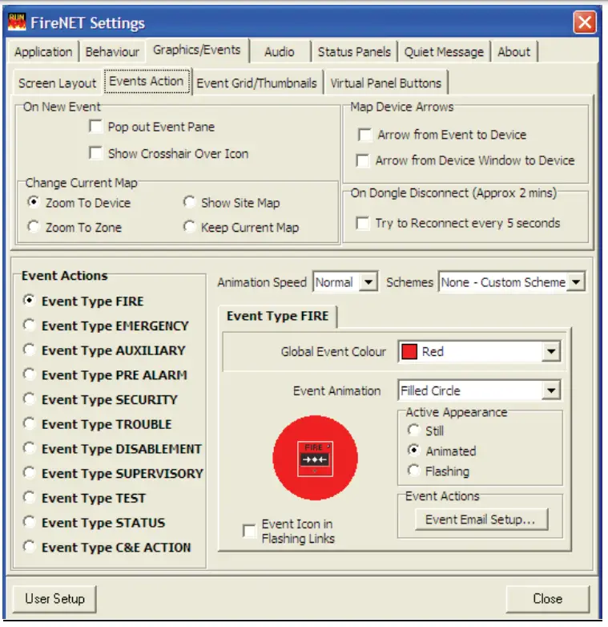The width and height of the screenshot is (608, 627).
Task: Open the Global Event Colour dropdown
Action: tap(551, 352)
